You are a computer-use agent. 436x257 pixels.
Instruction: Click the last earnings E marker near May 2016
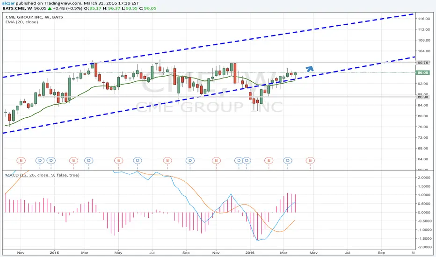310,160
